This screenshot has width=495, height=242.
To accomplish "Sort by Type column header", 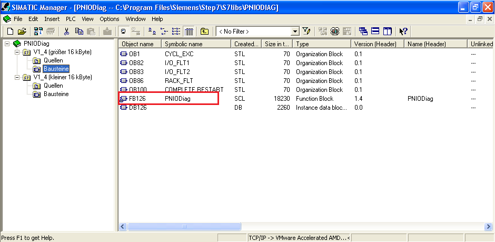I will pyautogui.click(x=322, y=44).
